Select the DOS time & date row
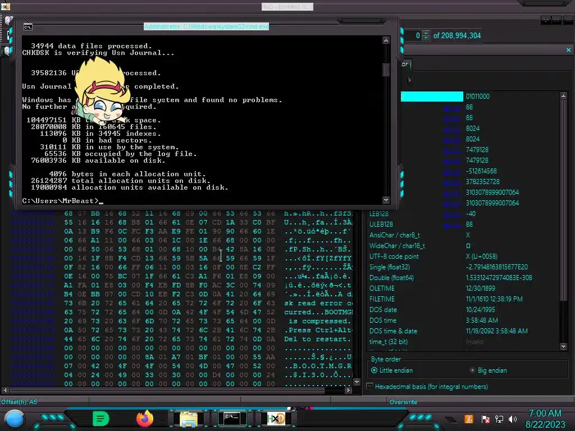Image resolution: width=575 pixels, height=431 pixels. [x=463, y=331]
